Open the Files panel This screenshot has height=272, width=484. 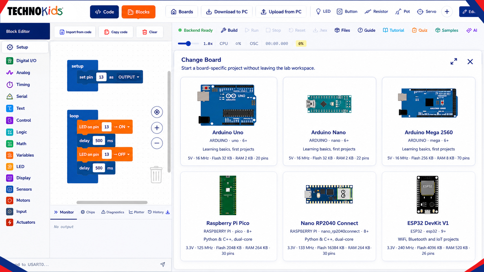tap(342, 30)
